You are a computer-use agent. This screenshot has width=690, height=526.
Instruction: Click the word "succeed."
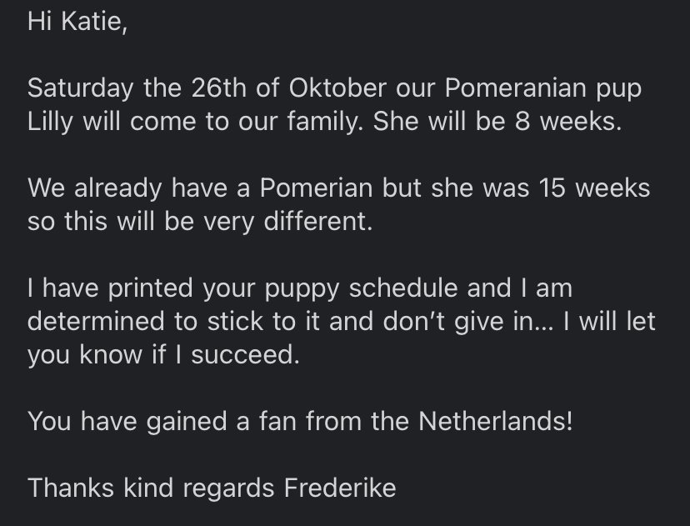click(246, 355)
